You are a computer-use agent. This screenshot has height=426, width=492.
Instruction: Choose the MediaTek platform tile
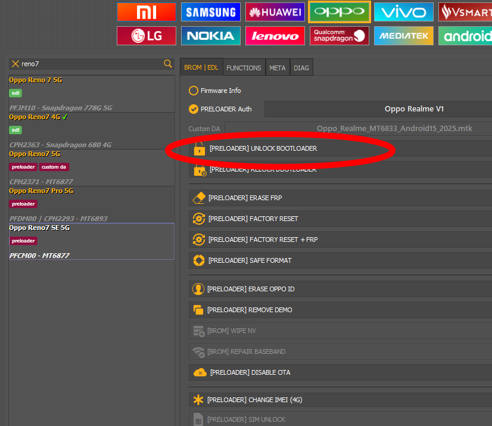pyautogui.click(x=403, y=36)
